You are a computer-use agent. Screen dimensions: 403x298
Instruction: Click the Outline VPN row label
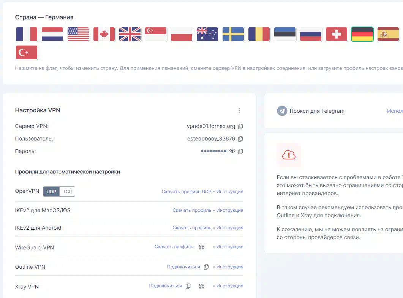click(30, 267)
